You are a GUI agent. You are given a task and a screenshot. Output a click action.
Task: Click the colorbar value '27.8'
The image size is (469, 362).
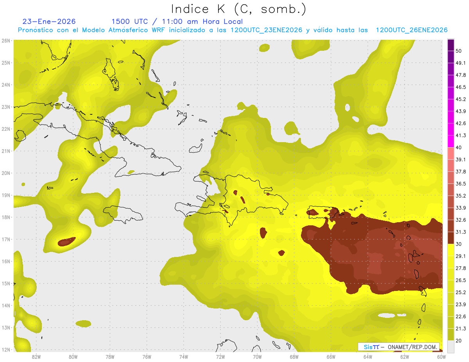pyautogui.click(x=460, y=268)
